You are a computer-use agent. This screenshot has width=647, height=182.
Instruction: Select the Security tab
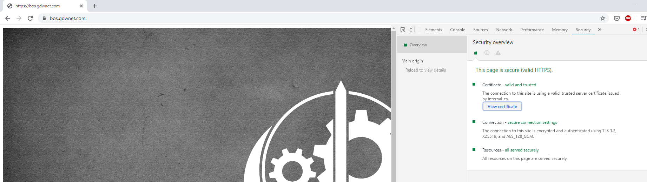point(583,30)
